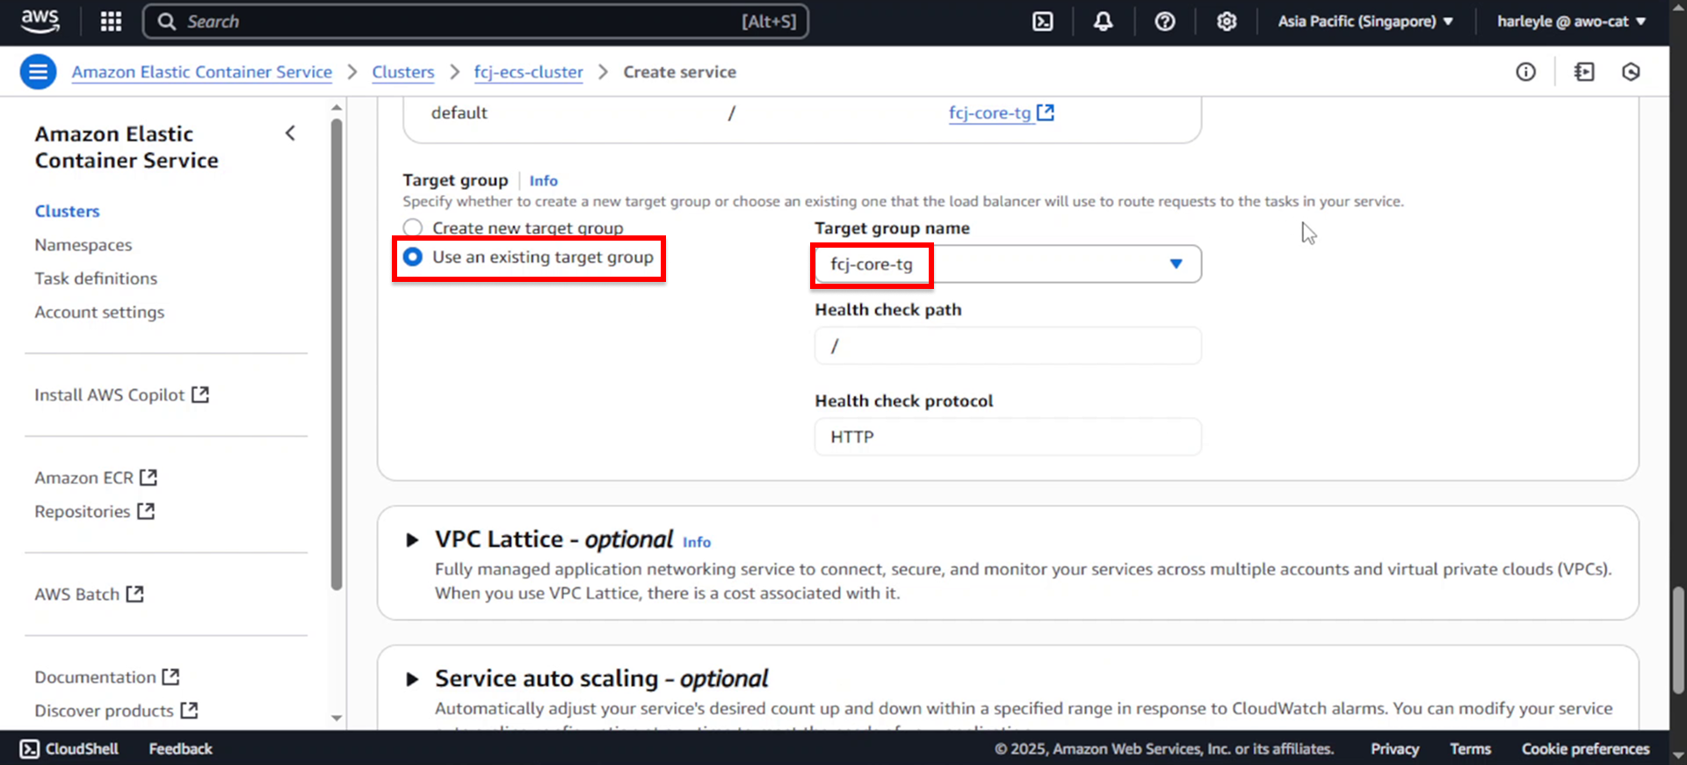Open the help question mark menu

pos(1164,21)
